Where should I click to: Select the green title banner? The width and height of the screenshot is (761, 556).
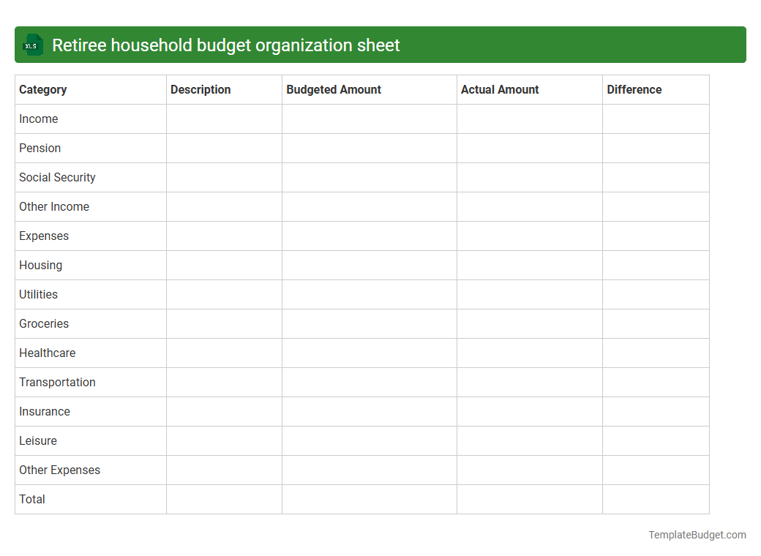coord(380,45)
